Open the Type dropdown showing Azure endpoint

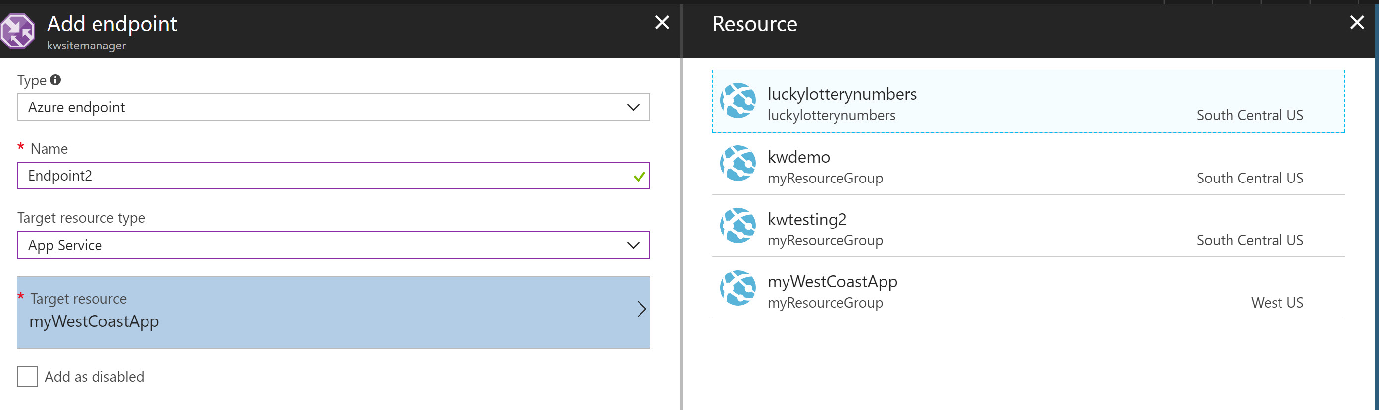[334, 107]
